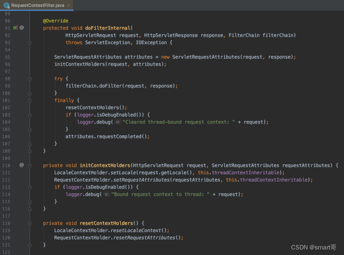The image size is (344, 255).
Task: Click the initContextHolders method declaration name on line 110
Action: click(x=105, y=166)
